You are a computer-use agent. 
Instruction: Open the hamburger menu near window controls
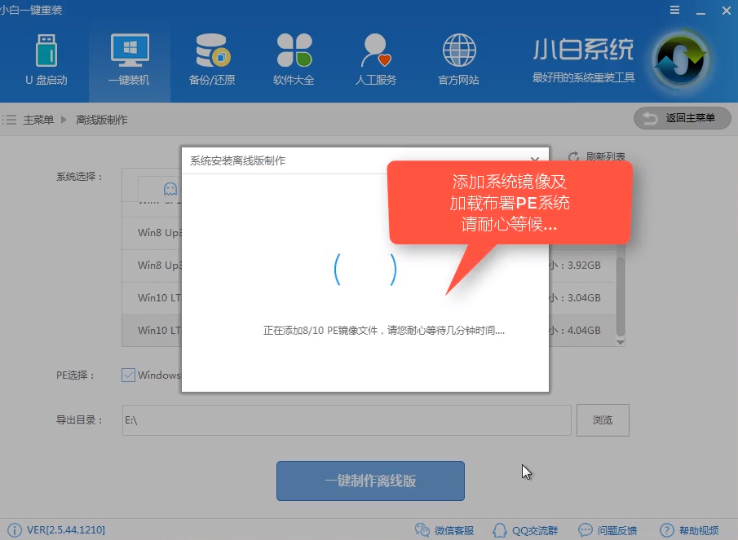[x=674, y=11]
